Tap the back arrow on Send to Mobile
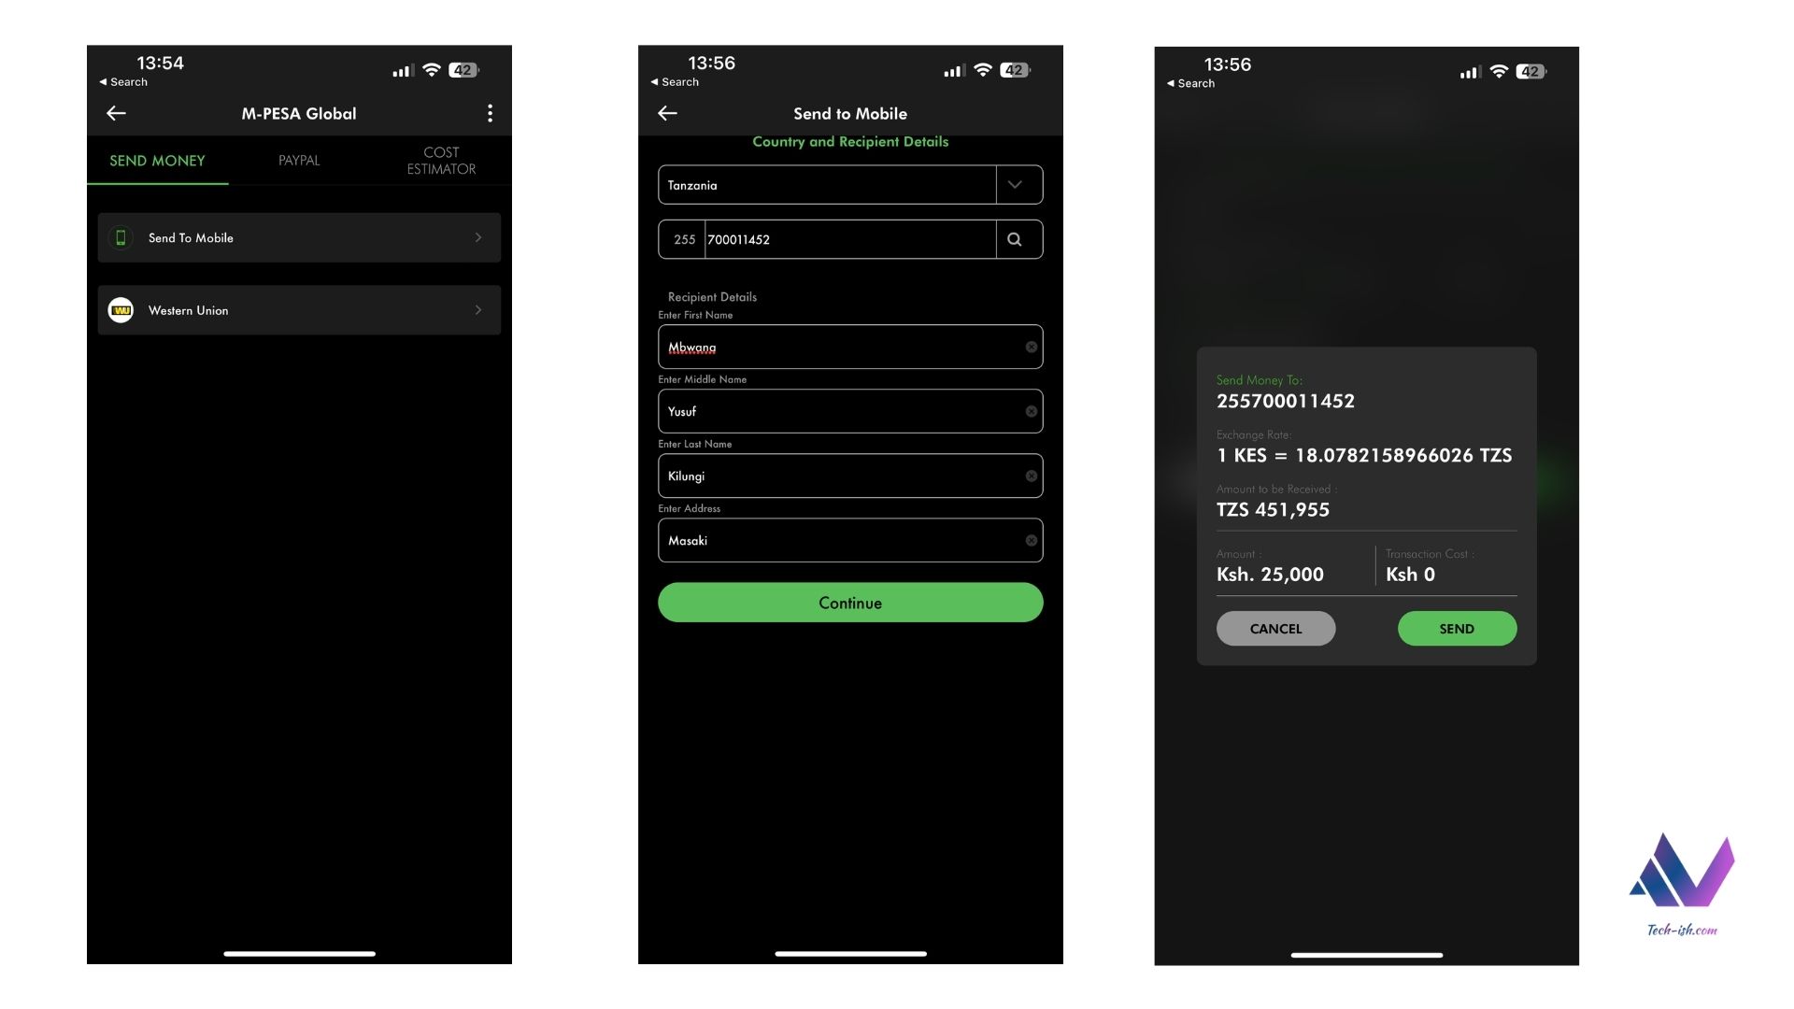The height and width of the screenshot is (1009, 1794). [x=666, y=112]
